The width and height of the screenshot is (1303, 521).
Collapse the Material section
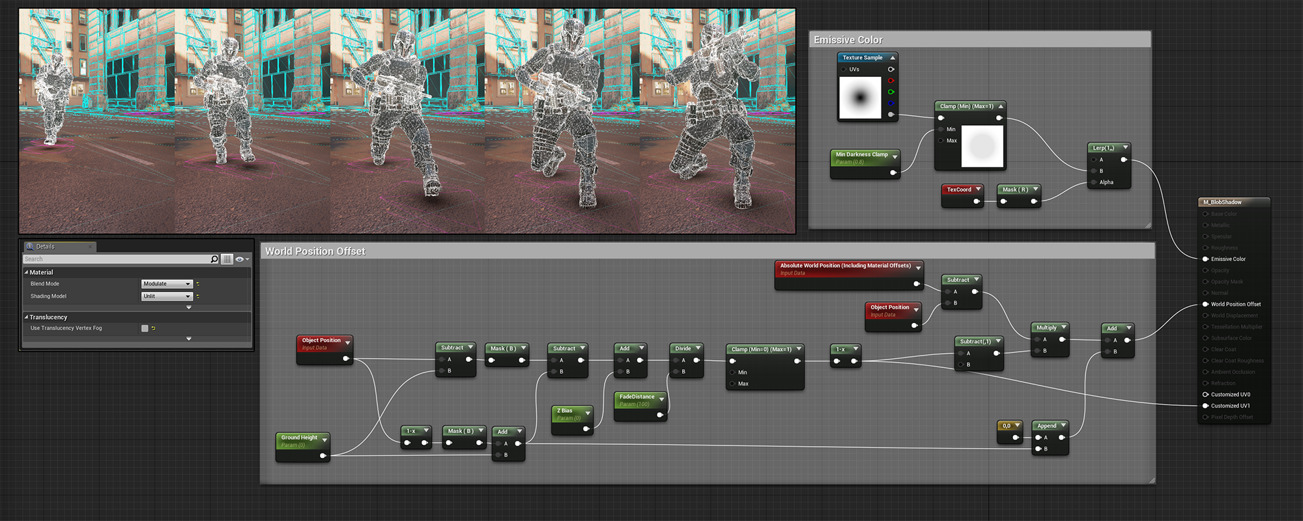pos(27,272)
